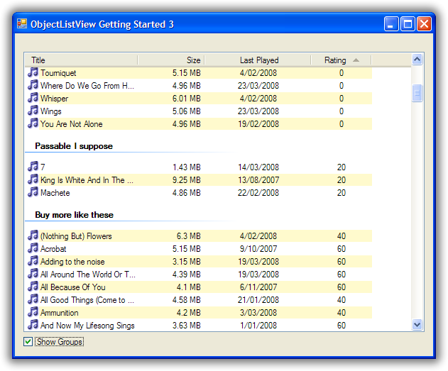Click the music icon next to Tourniquet

33,72
